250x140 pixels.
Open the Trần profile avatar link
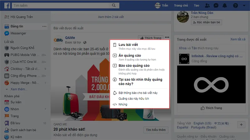[161, 6]
